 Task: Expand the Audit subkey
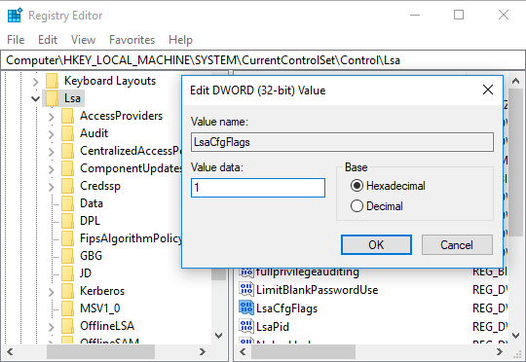point(51,133)
